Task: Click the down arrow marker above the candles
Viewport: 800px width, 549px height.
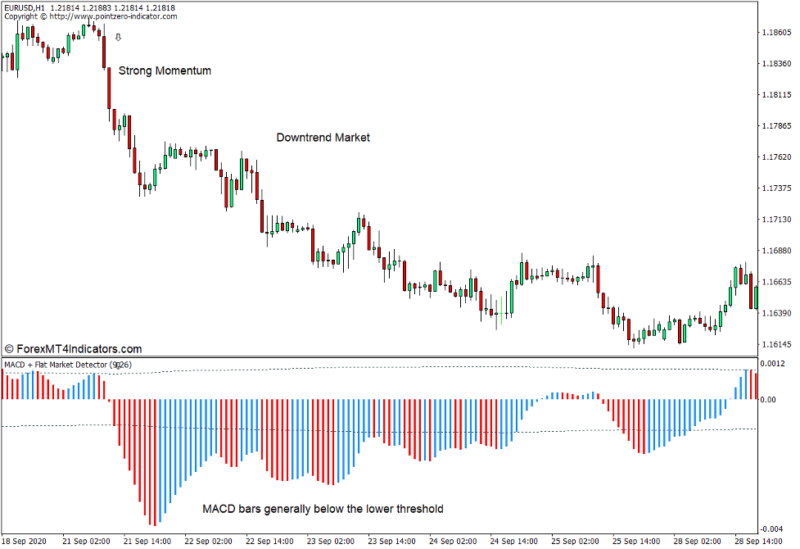Action: coord(117,37)
